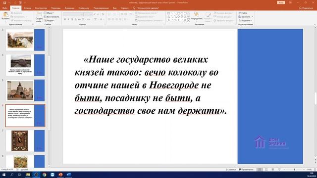This screenshot has width=317, height=178.
Task: Open the Section (Раздел) dropdown
Action: coord(49,21)
